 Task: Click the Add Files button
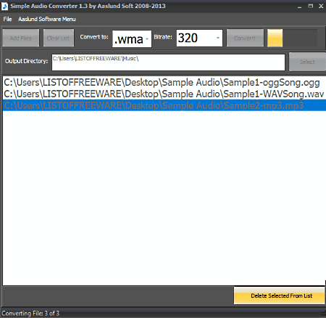point(21,38)
